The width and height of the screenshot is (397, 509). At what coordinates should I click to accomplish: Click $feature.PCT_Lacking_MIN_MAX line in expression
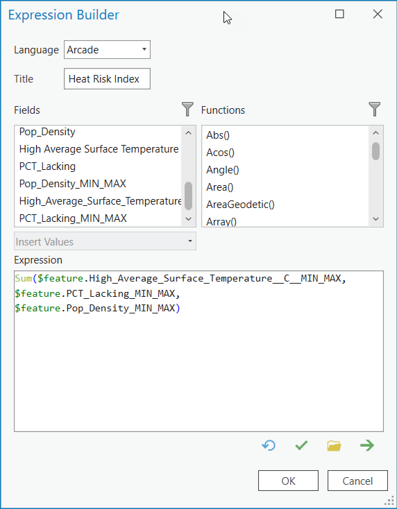click(97, 293)
